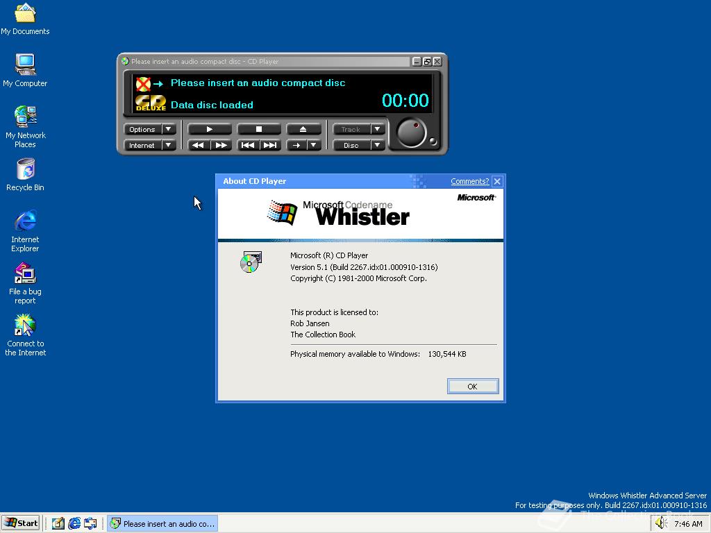The image size is (711, 533).
Task: Click 'Version 5.1 (Build 2267.idx01.000910-1316)' text
Action: coord(364,267)
